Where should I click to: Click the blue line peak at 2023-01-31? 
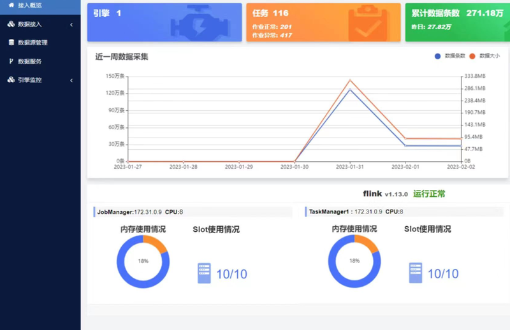350,89
